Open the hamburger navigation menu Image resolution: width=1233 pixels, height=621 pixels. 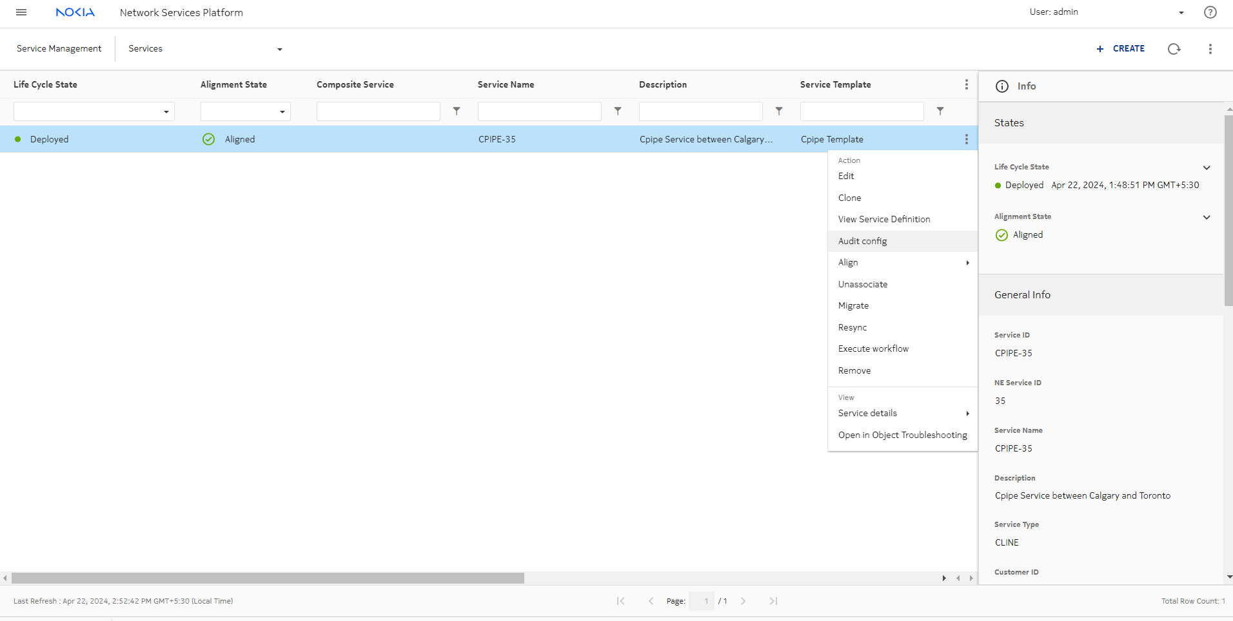[x=21, y=12]
